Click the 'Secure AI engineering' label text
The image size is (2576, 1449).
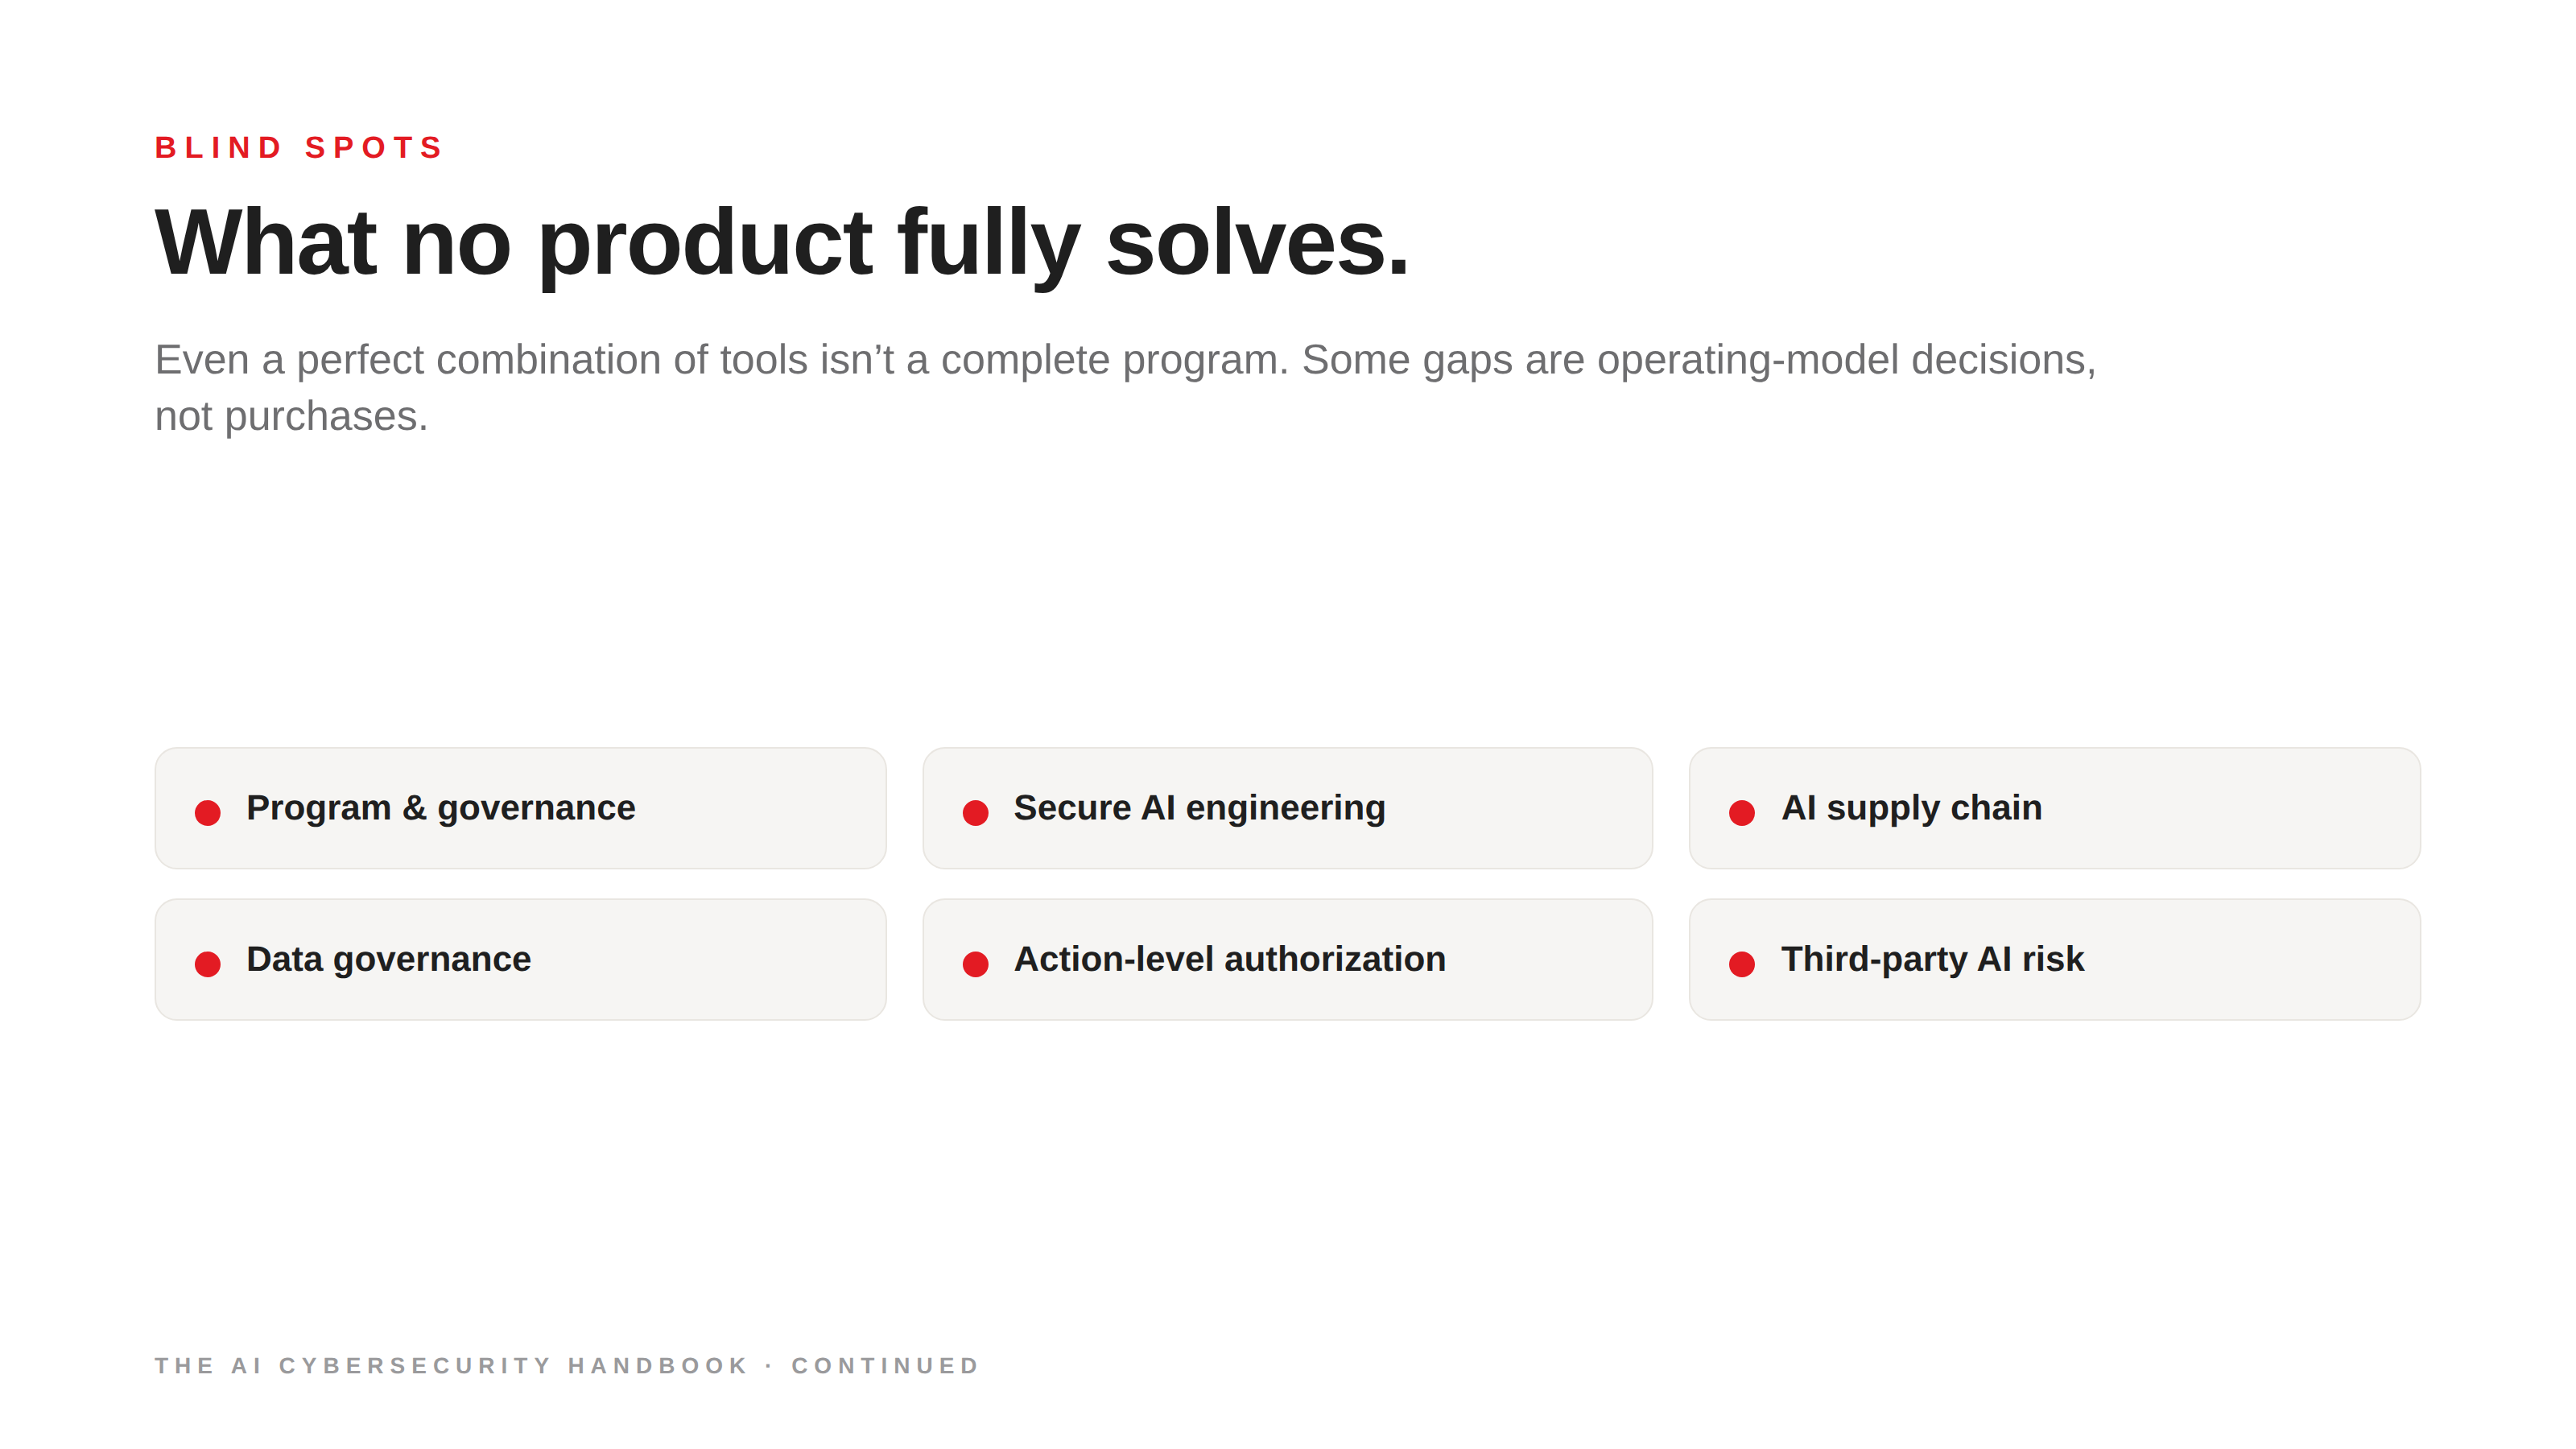[1199, 808]
